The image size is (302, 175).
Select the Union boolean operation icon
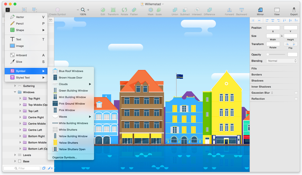[175, 10]
